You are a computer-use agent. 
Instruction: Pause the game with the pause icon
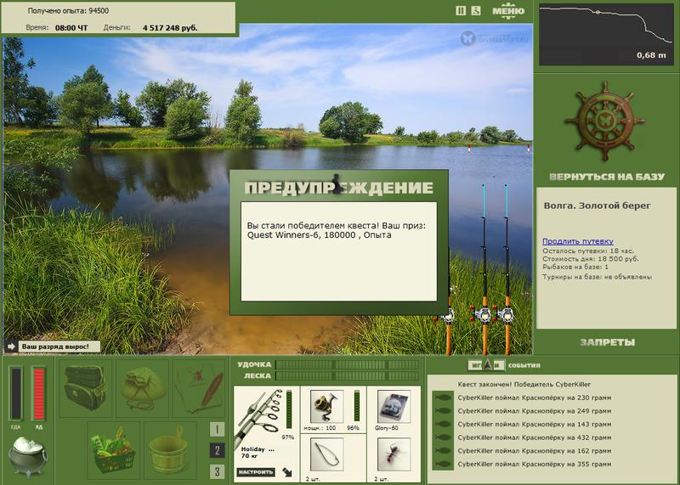click(x=461, y=10)
